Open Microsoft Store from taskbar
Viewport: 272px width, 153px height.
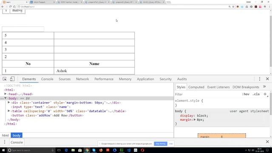point(80,150)
